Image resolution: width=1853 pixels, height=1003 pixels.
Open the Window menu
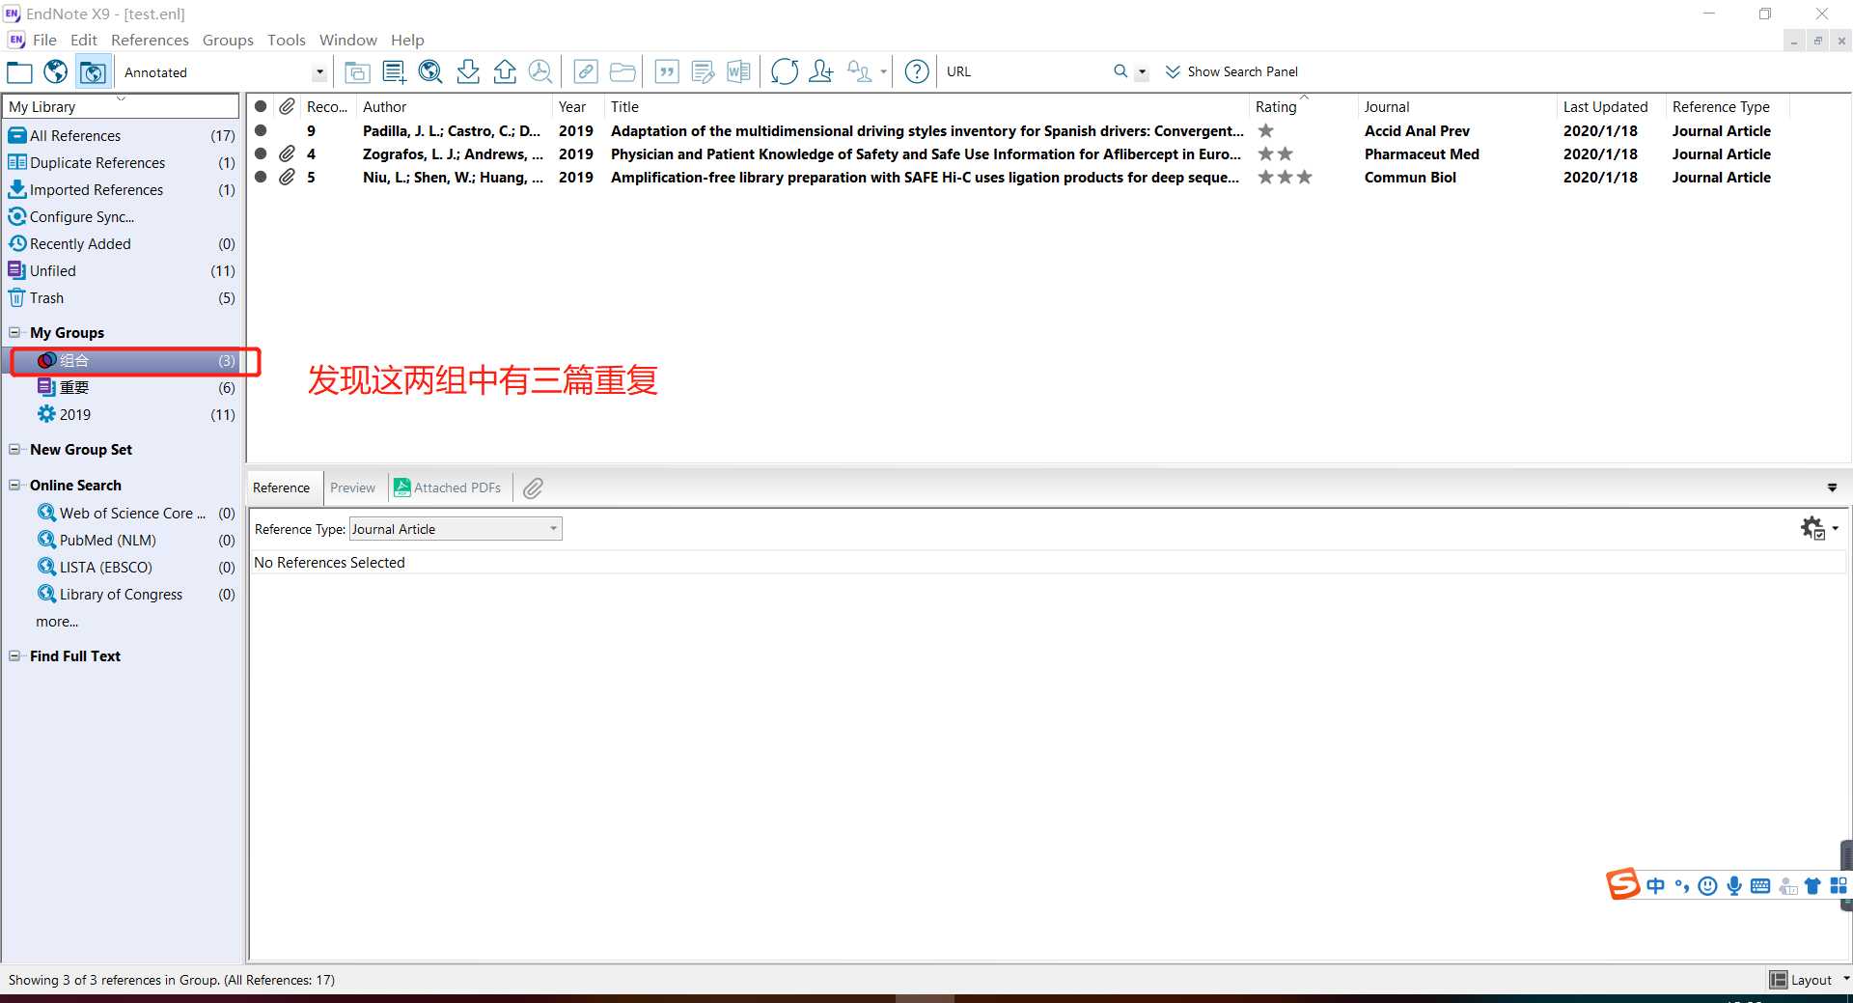347,40
